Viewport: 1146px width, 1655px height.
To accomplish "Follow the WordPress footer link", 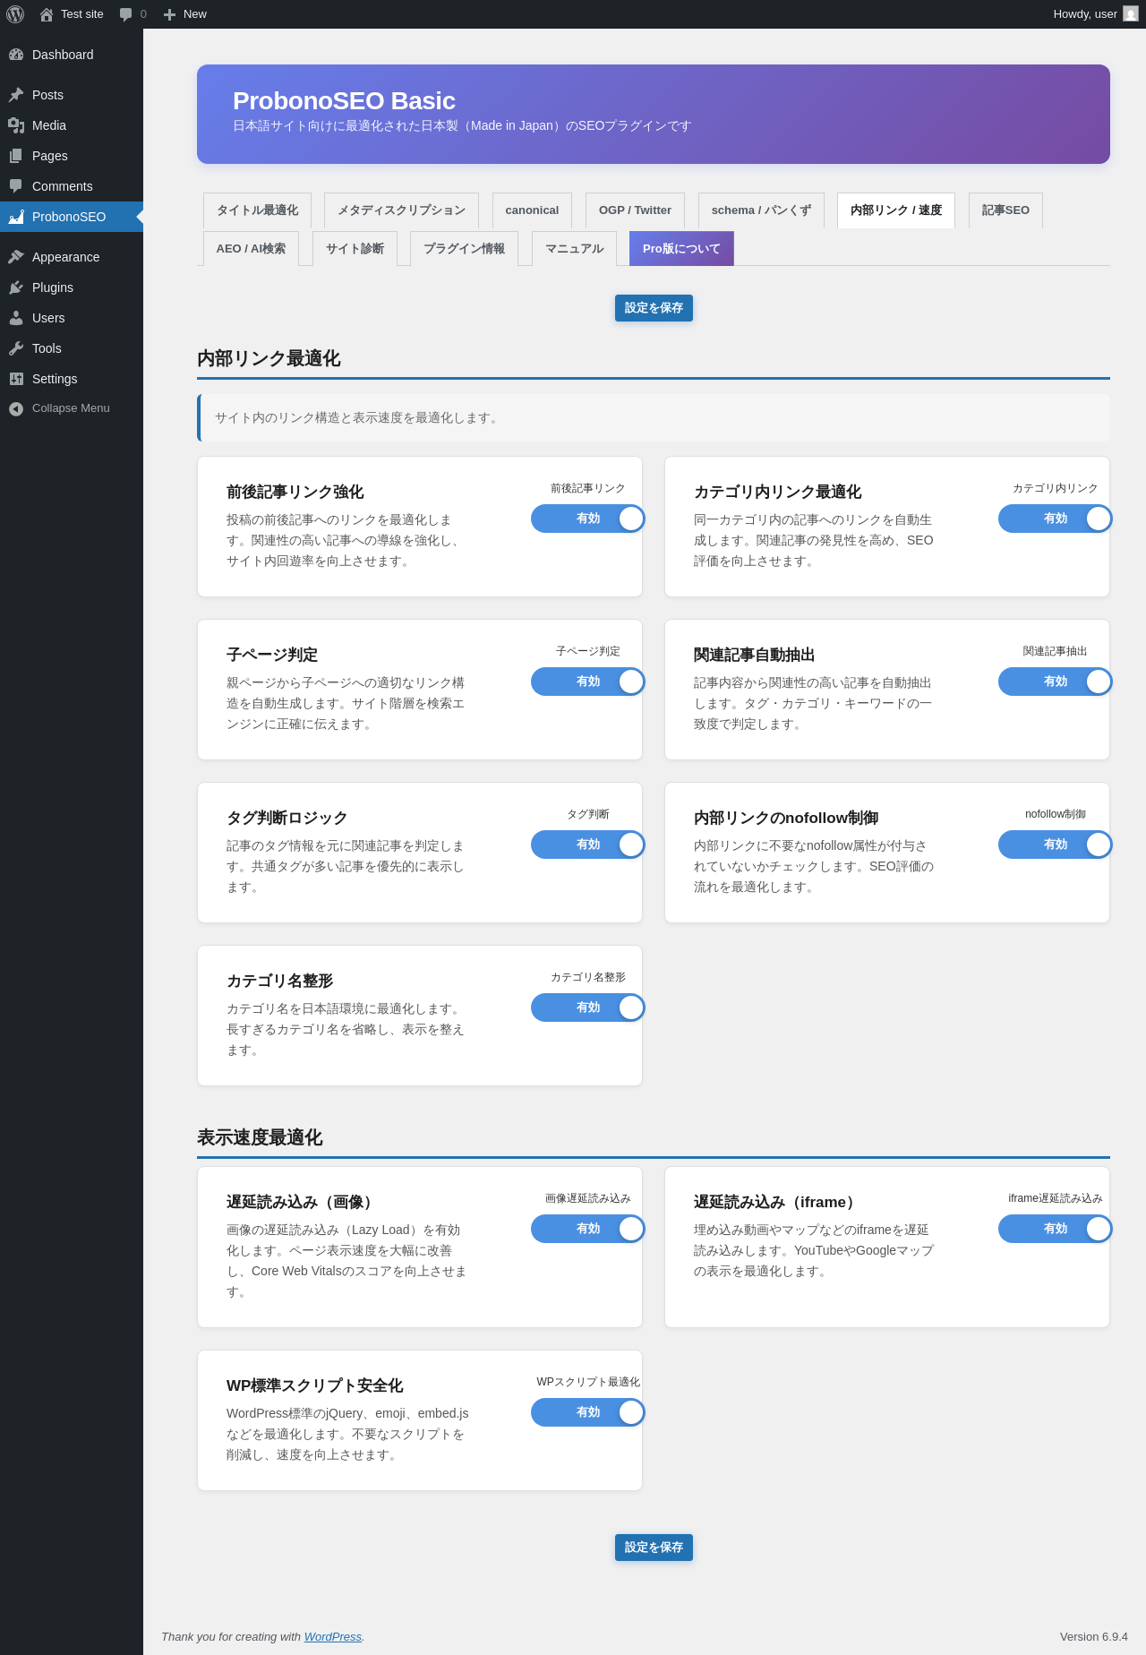I will (x=332, y=1636).
